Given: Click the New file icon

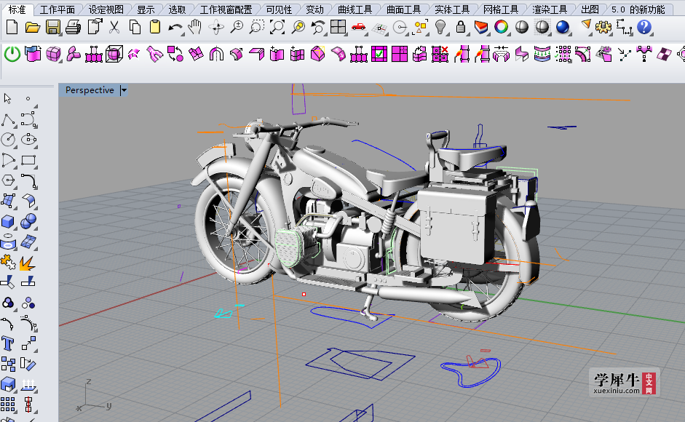Looking at the screenshot, I should [x=12, y=28].
